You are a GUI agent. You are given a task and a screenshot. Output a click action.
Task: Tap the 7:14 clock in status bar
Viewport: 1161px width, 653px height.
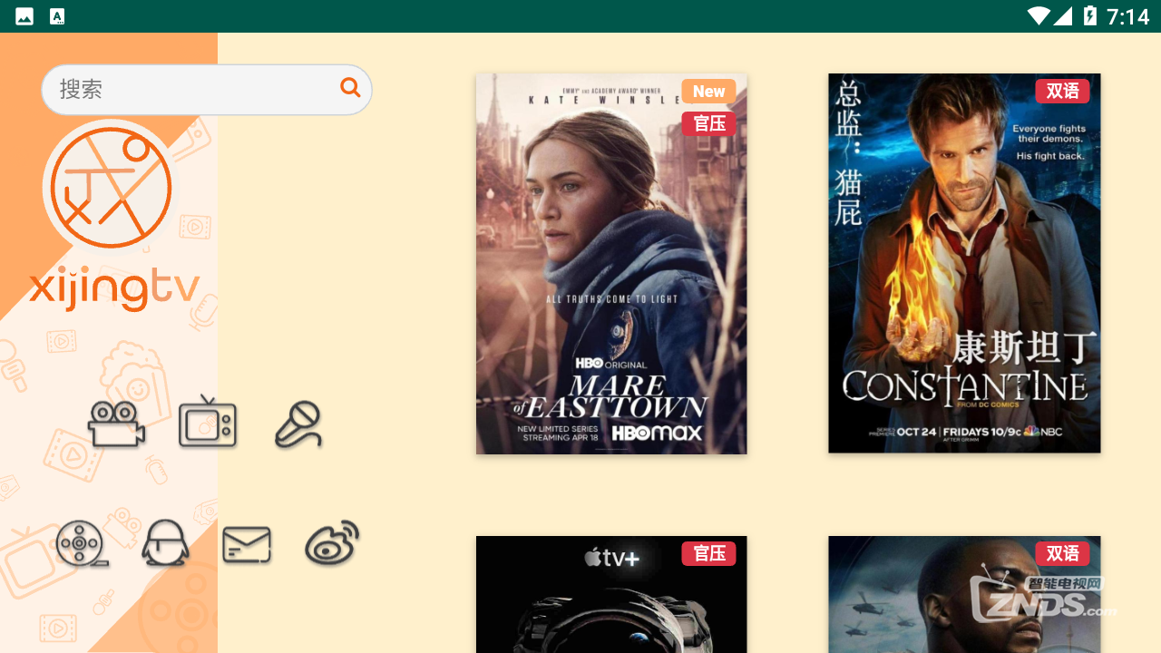point(1127,16)
